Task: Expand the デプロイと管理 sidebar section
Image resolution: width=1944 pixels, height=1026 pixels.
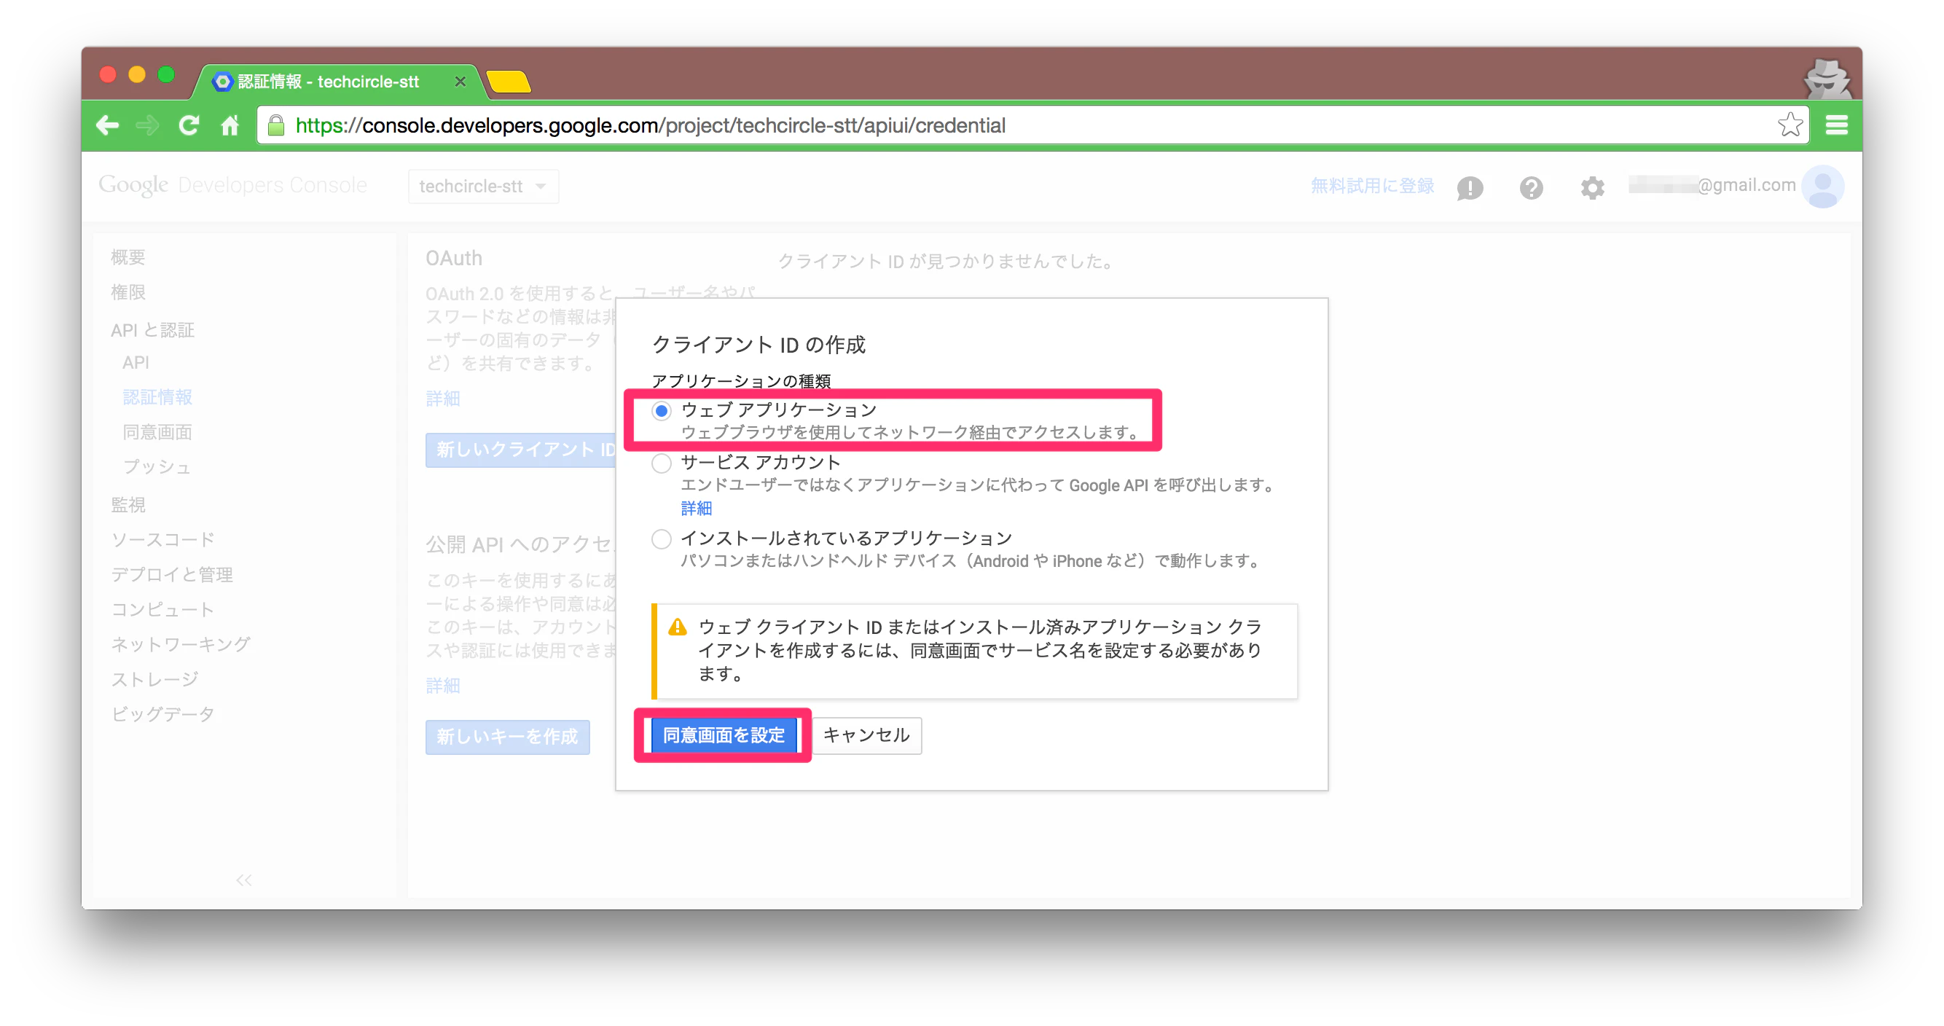Action: pyautogui.click(x=171, y=573)
